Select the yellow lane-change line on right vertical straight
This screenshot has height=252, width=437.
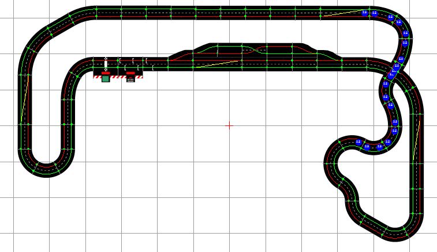(x=414, y=138)
